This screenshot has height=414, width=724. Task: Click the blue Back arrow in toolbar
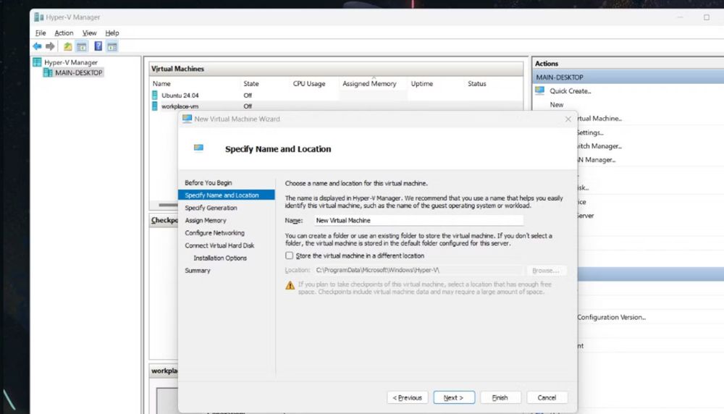click(x=37, y=46)
